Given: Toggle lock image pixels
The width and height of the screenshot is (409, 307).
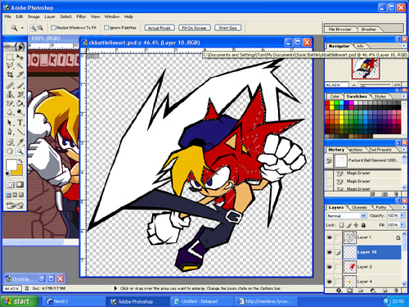Looking at the screenshot, I should (x=348, y=225).
